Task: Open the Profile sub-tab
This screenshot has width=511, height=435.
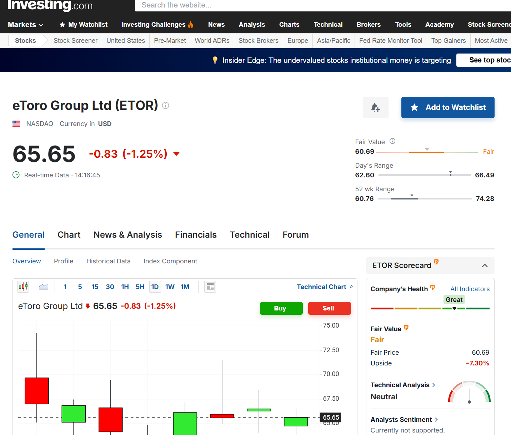Action: (x=64, y=261)
